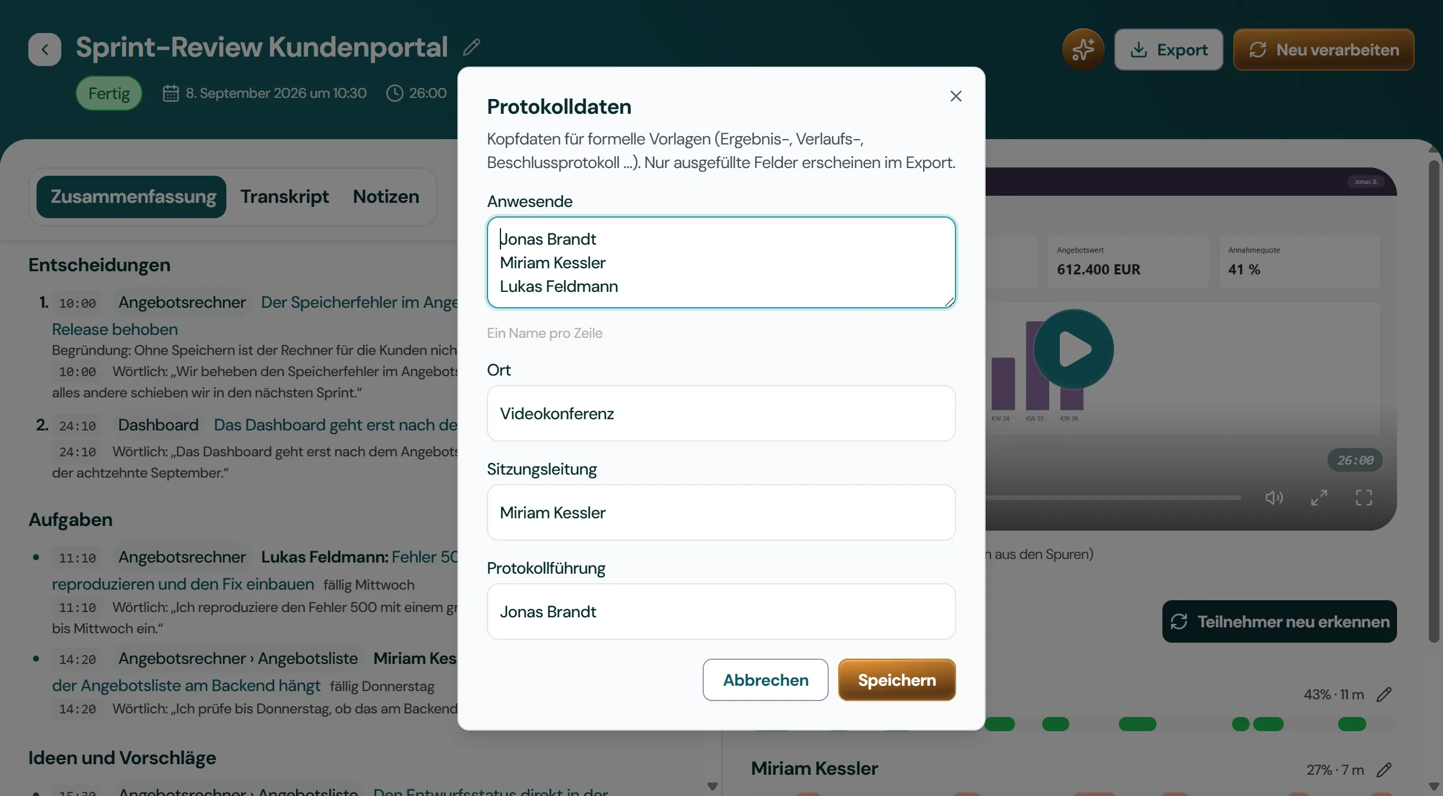Image resolution: width=1443 pixels, height=796 pixels.
Task: Open the AI sparkle assistant button
Action: (x=1083, y=50)
